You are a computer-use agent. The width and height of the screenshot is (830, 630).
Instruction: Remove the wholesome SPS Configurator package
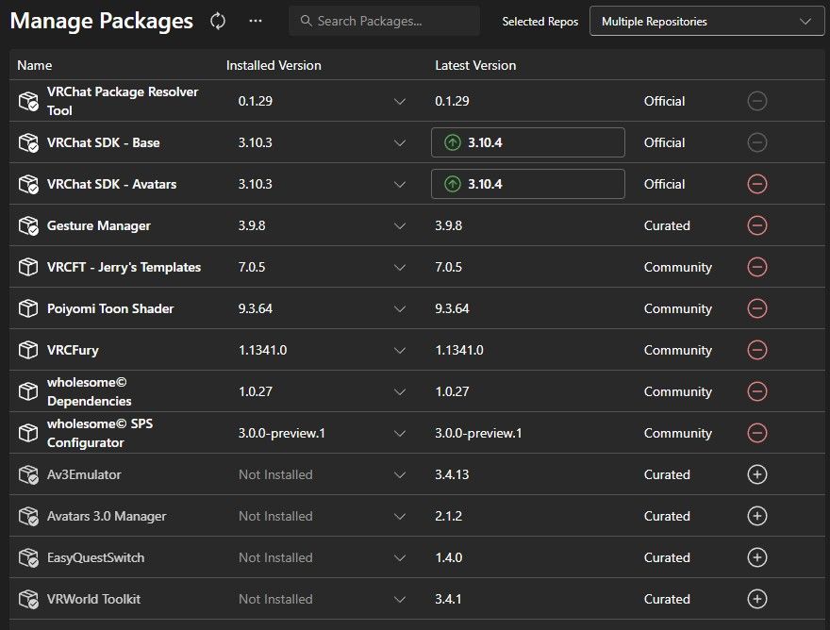(x=757, y=433)
